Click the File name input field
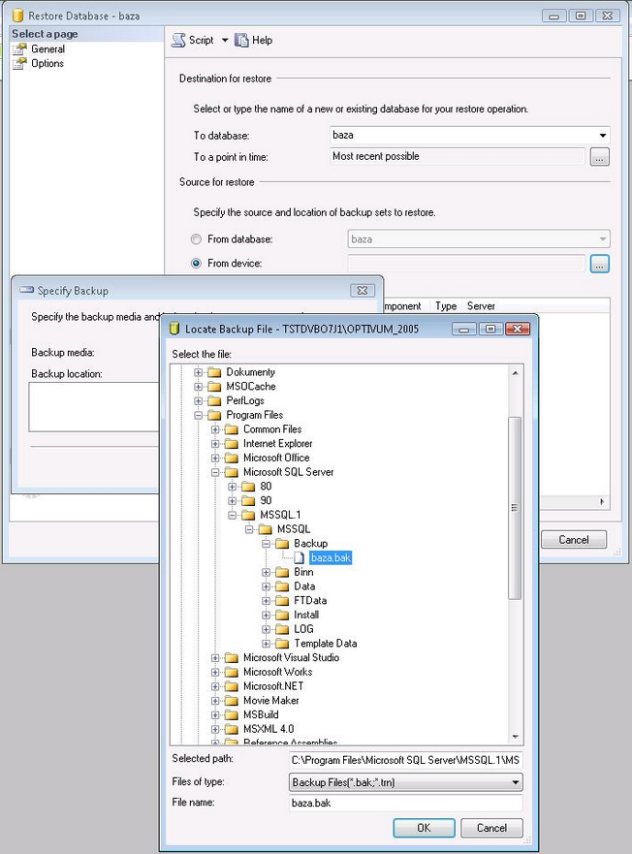632x854 pixels. coord(406,803)
